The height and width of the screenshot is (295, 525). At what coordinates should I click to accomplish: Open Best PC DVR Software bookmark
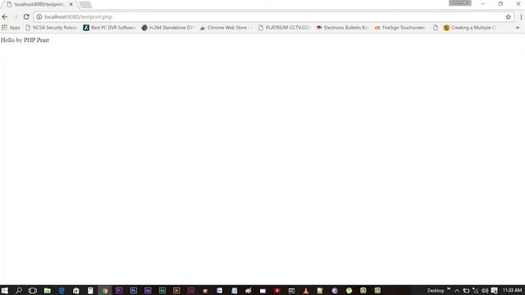109,27
